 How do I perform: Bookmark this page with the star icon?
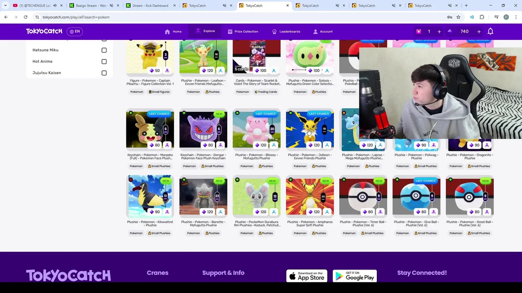tap(458, 17)
